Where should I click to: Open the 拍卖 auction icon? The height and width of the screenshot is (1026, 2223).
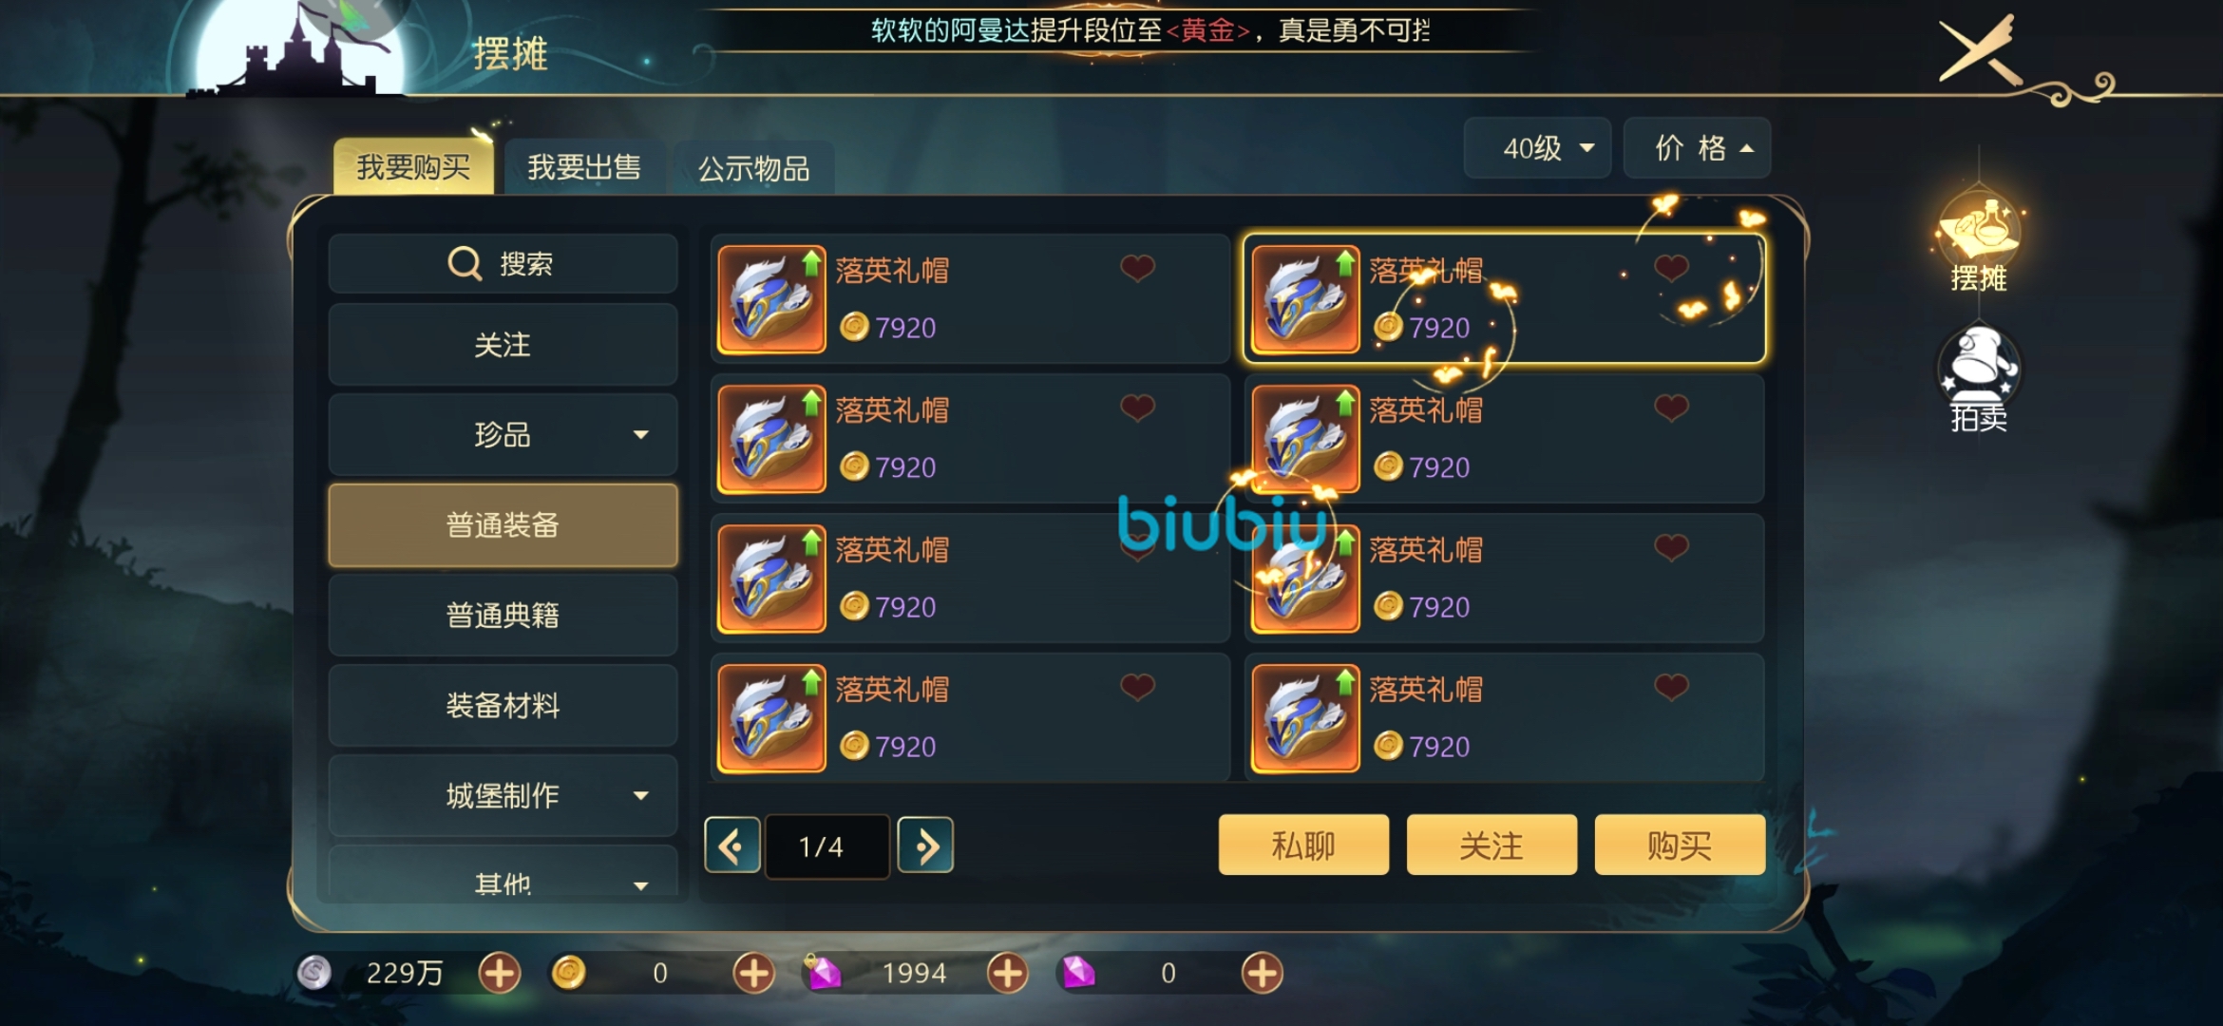coord(1979,380)
